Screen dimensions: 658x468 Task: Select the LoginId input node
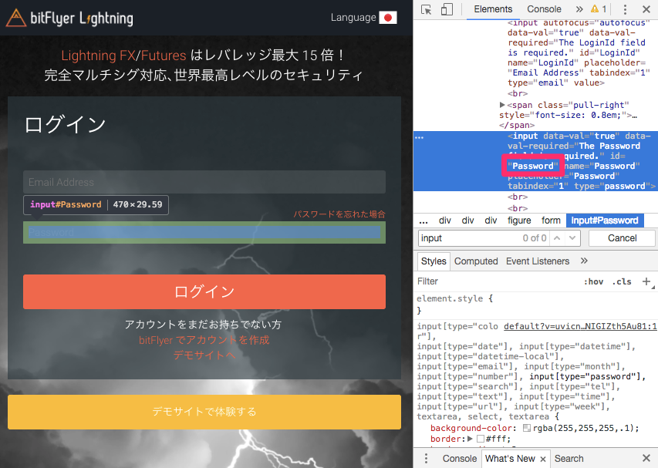(579, 52)
